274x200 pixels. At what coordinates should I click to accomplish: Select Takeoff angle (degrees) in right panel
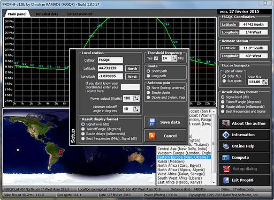223,102
